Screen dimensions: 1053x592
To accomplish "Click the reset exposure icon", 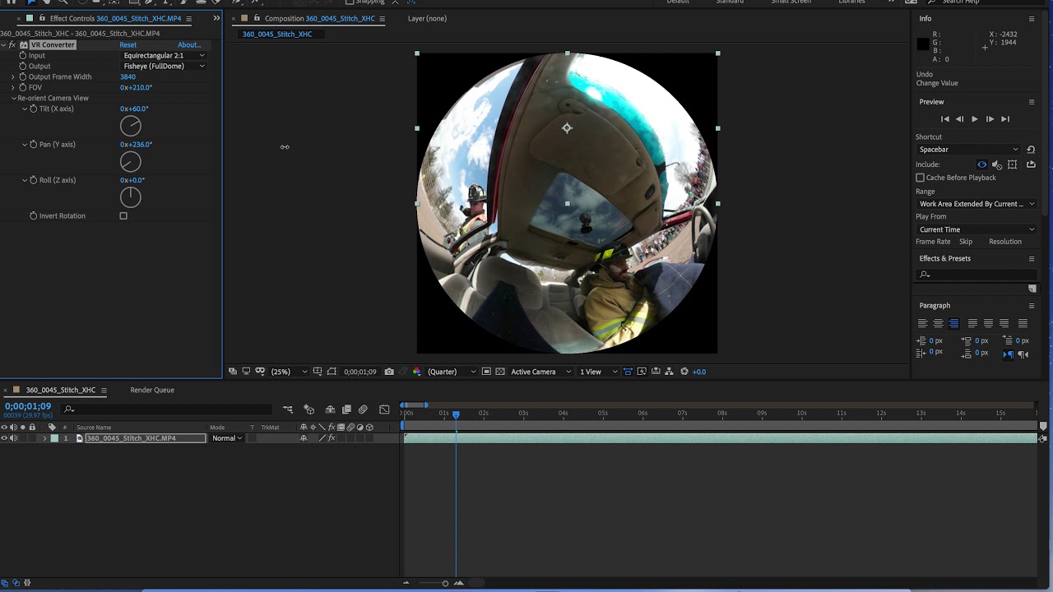I will click(x=684, y=372).
